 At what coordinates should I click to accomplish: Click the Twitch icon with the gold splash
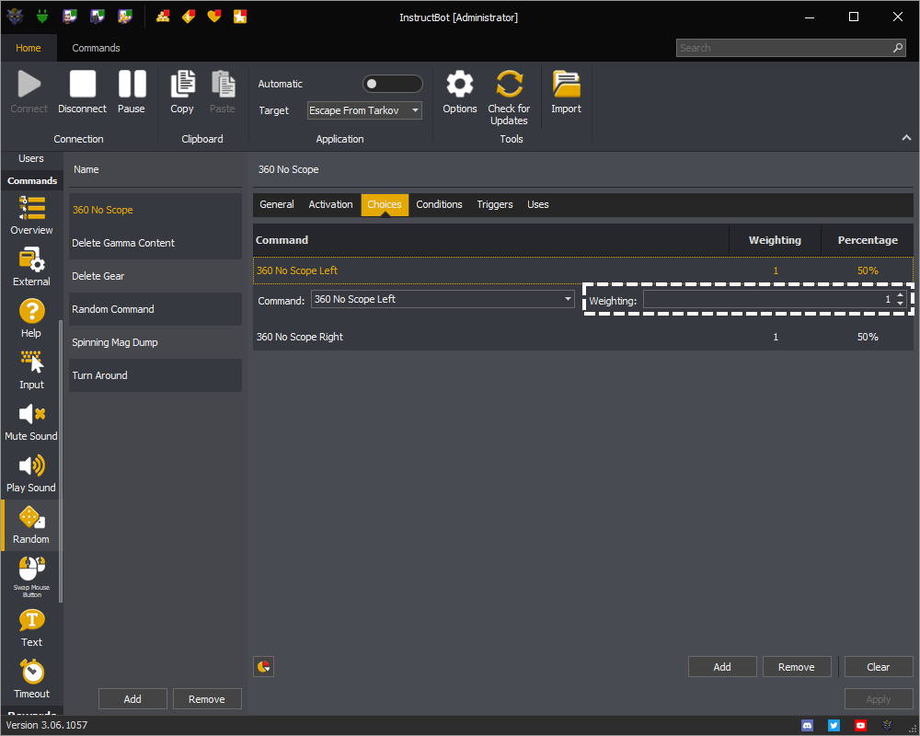click(x=124, y=17)
